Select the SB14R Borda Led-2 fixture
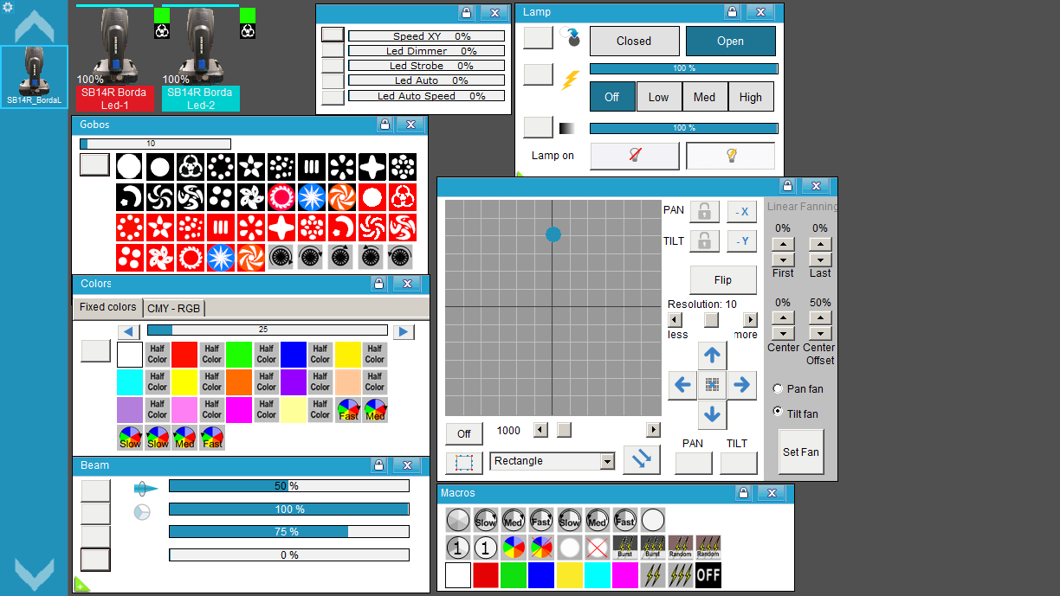 point(200,59)
